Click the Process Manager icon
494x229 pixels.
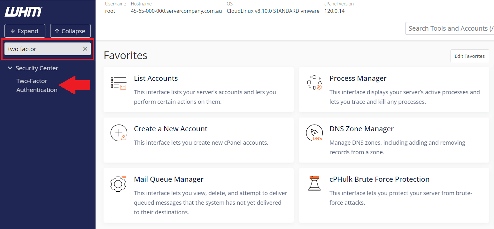(x=314, y=83)
